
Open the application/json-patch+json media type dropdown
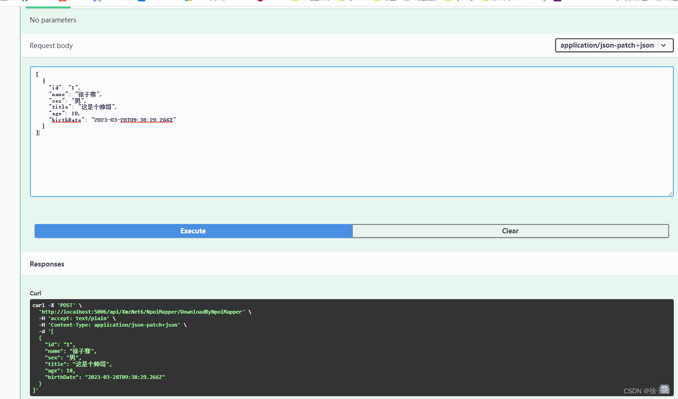point(614,45)
